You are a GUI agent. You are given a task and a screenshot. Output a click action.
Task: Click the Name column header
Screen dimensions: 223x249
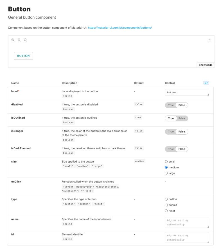pyautogui.click(x=15, y=83)
